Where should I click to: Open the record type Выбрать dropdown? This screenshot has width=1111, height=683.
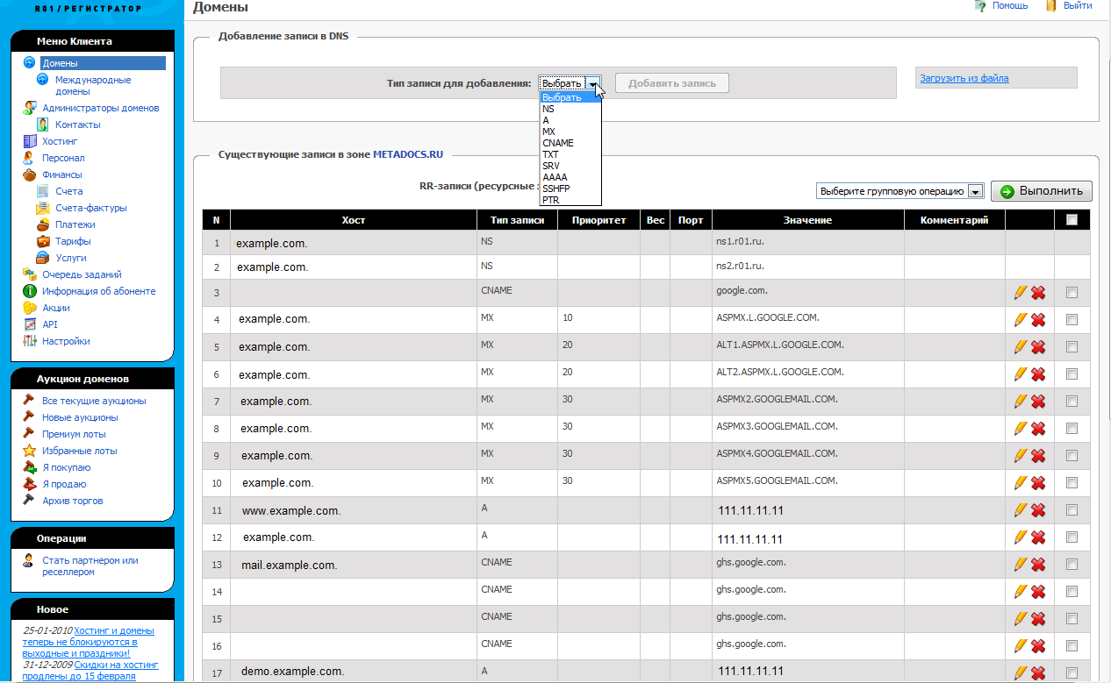(570, 83)
